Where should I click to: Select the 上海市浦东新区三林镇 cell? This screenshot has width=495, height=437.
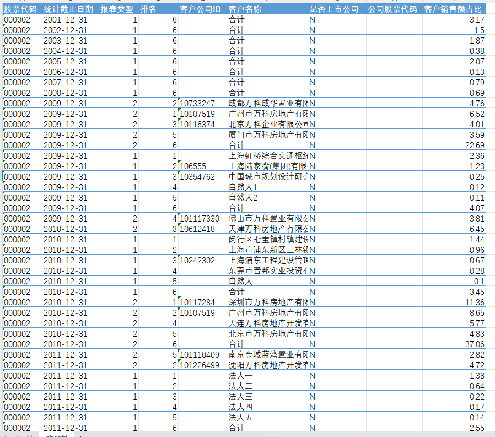267,250
